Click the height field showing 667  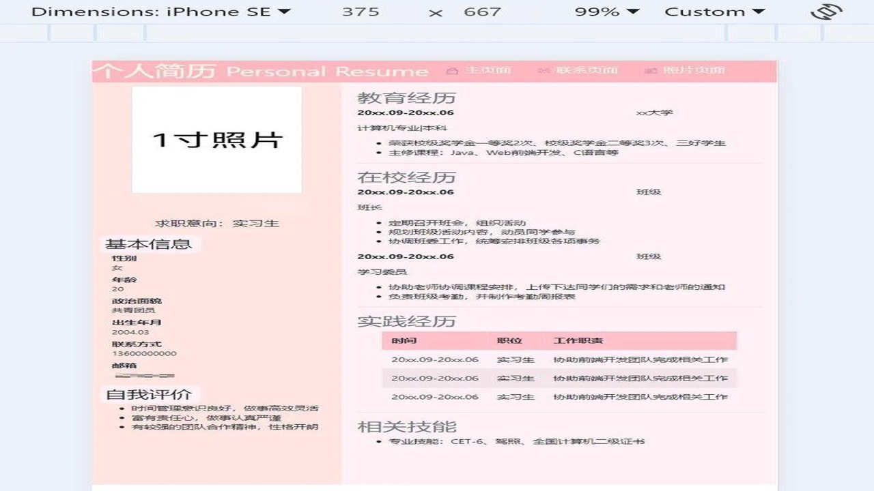pos(482,12)
